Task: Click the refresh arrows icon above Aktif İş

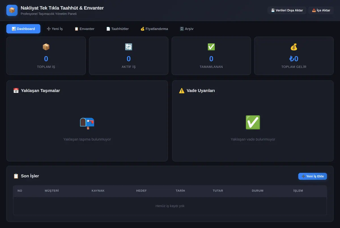Action: click(x=129, y=47)
